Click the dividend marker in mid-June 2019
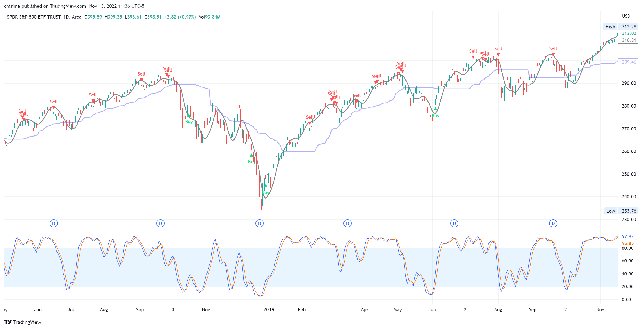 [454, 223]
